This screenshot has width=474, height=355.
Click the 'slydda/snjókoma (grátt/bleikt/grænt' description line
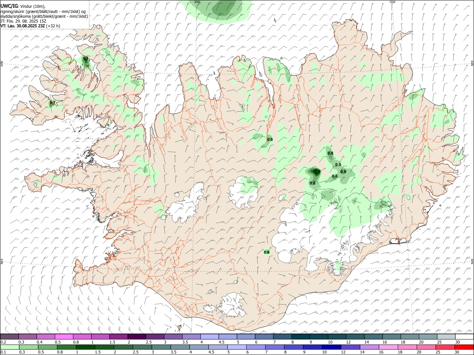click(44, 16)
